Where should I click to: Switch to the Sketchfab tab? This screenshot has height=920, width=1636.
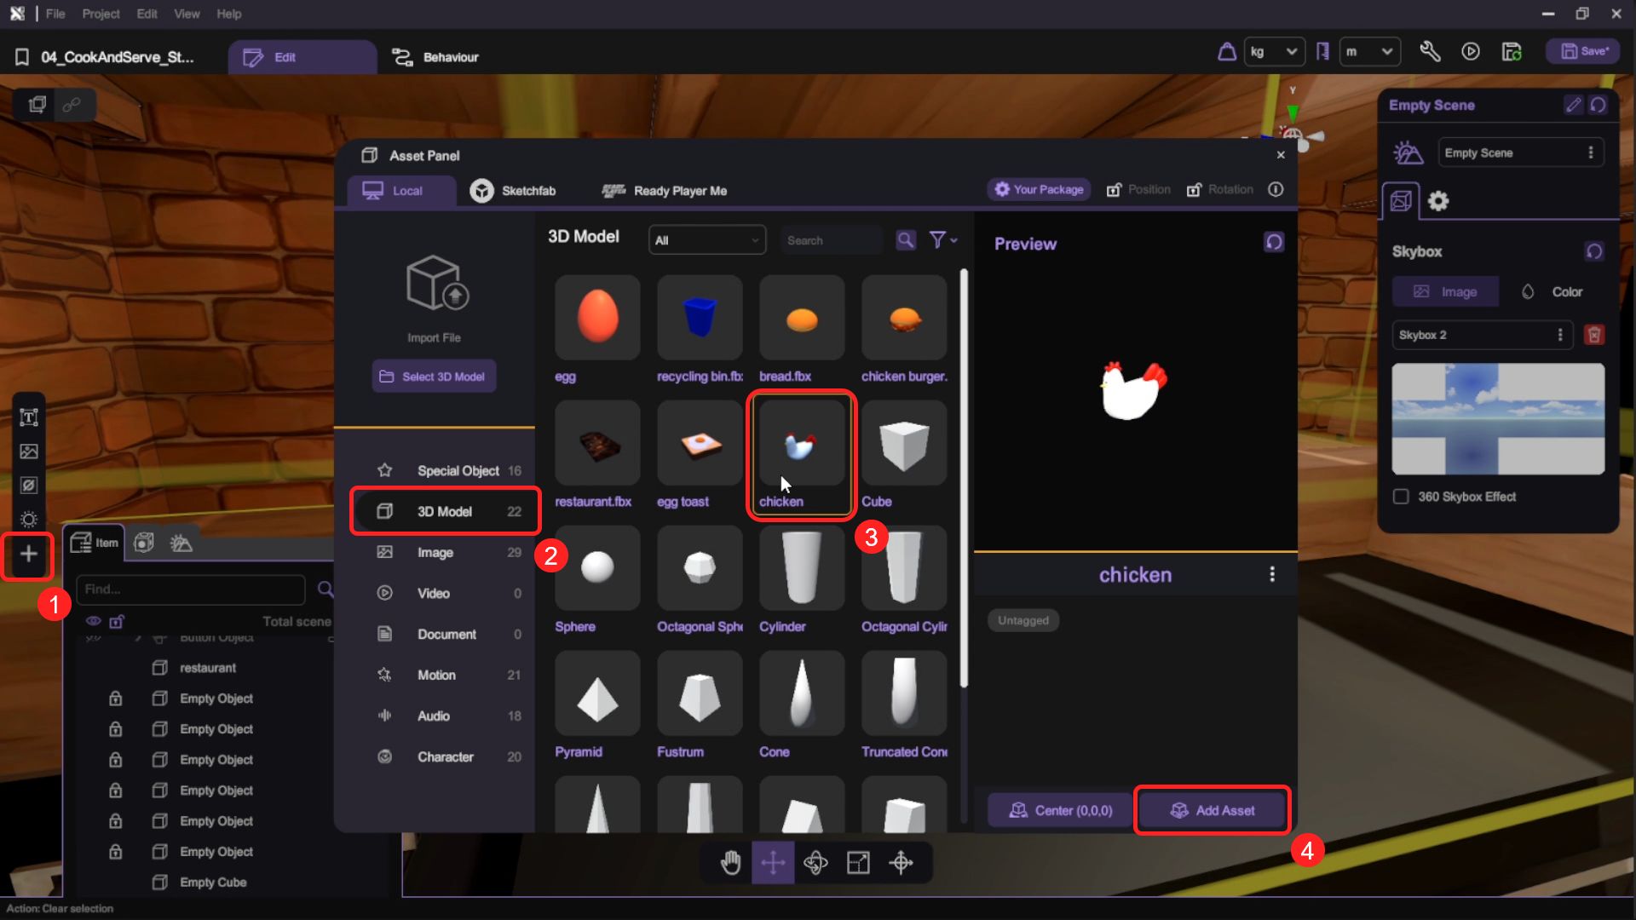(x=513, y=191)
